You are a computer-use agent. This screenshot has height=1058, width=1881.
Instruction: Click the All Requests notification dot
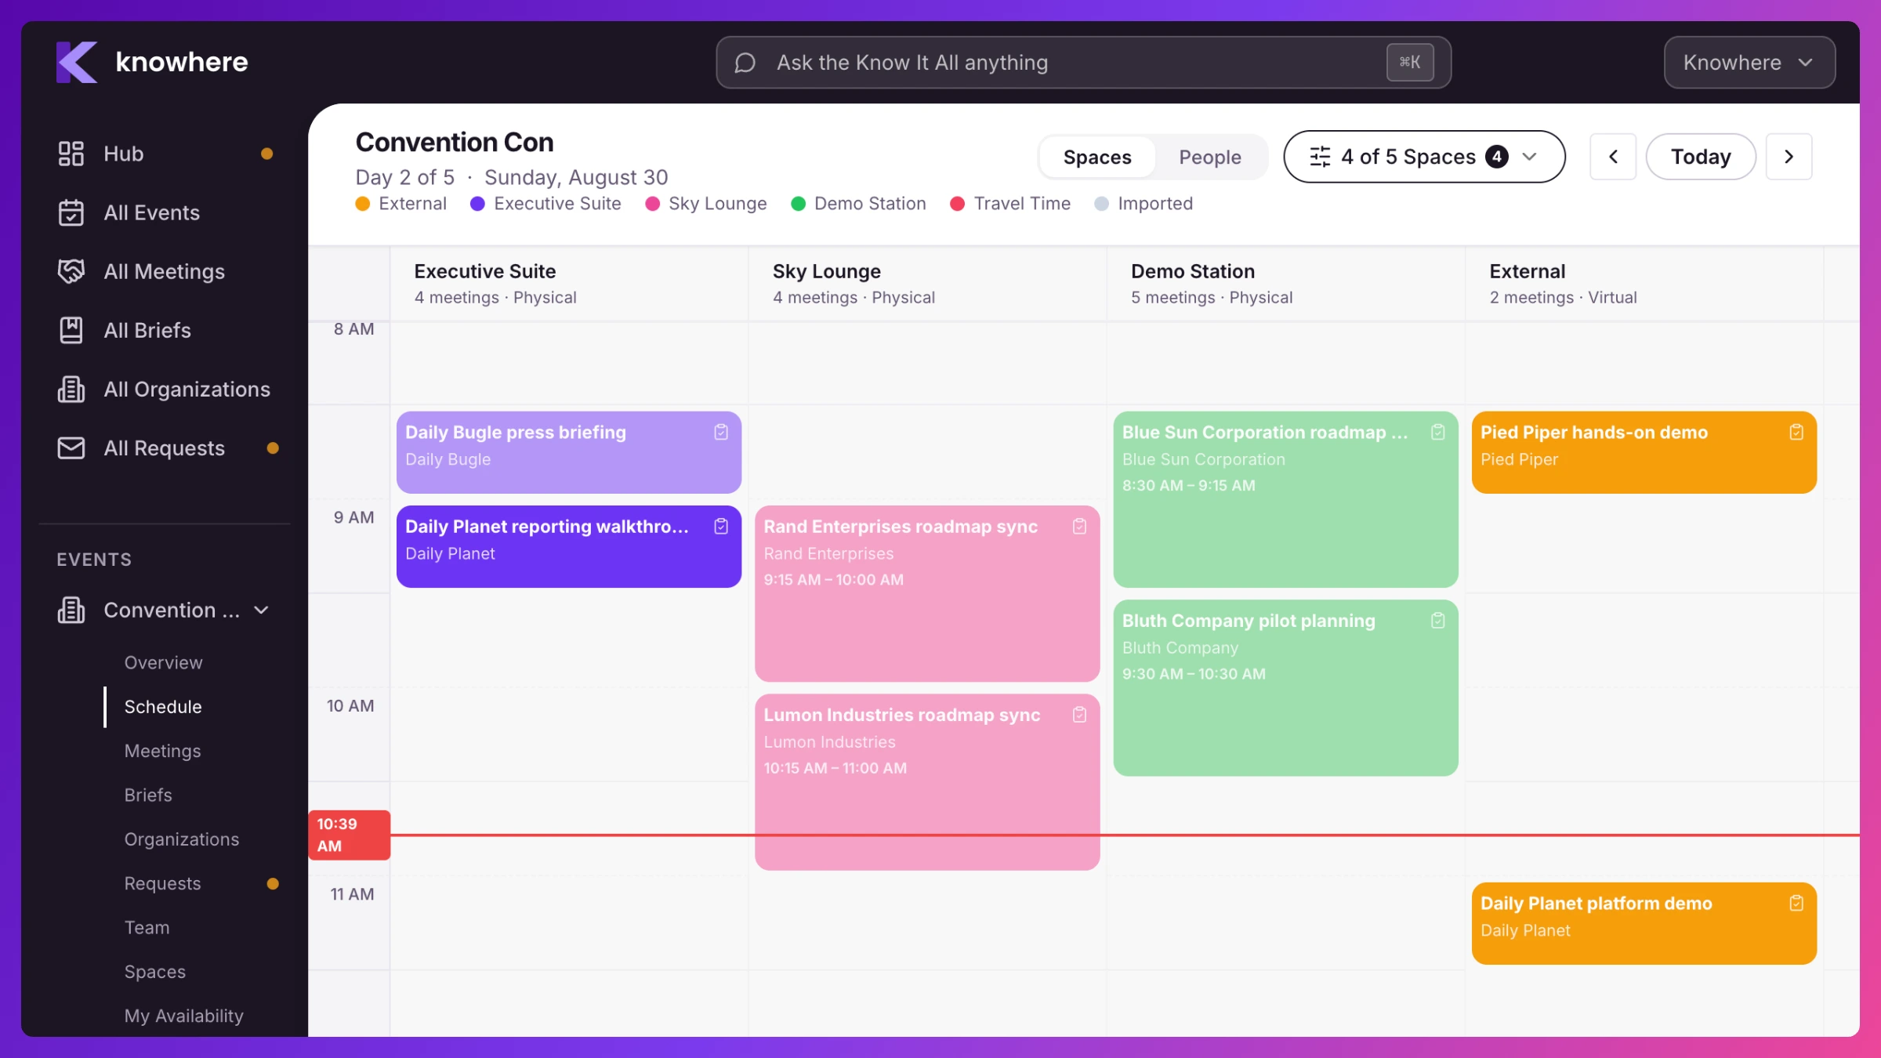272,448
